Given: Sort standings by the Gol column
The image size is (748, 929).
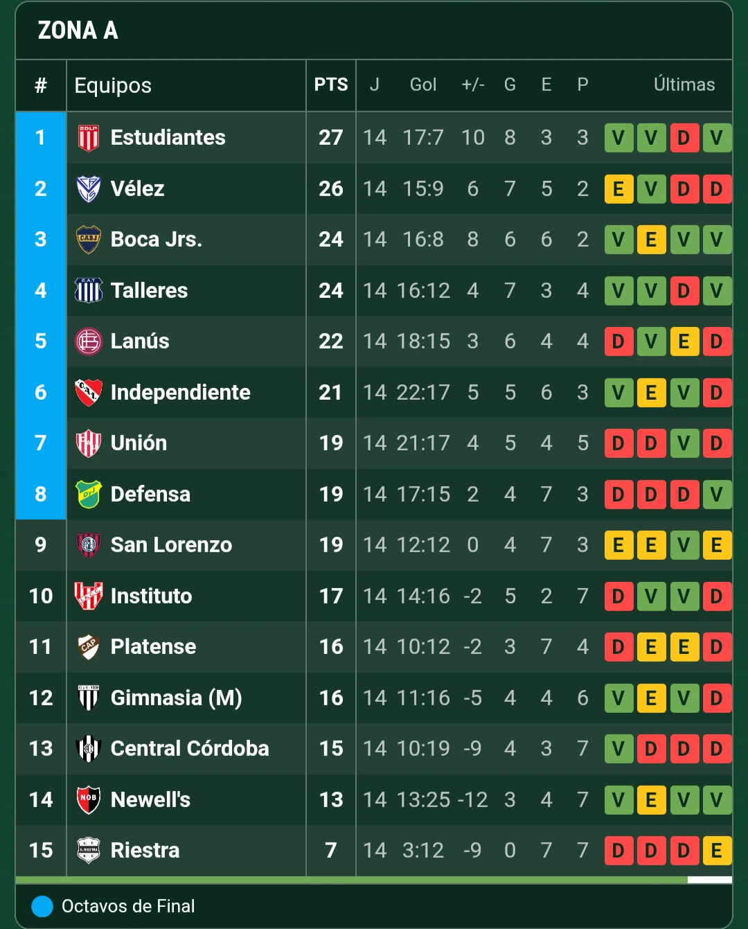Looking at the screenshot, I should [x=423, y=85].
